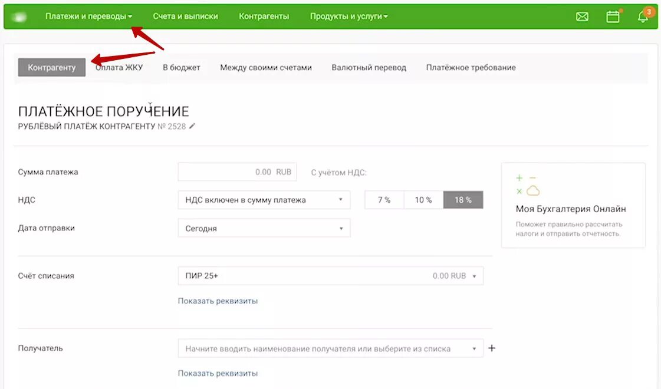
Task: Select 18 % VAT rate
Action: coord(463,200)
